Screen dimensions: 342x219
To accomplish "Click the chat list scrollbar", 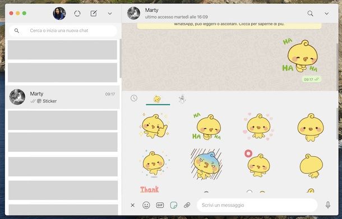I will point(120,58).
